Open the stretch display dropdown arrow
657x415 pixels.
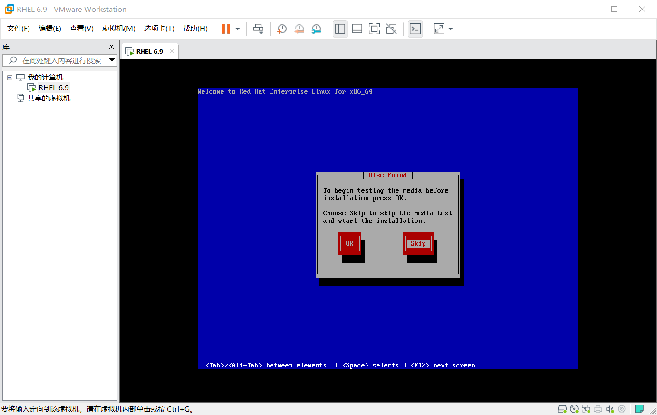coord(451,29)
